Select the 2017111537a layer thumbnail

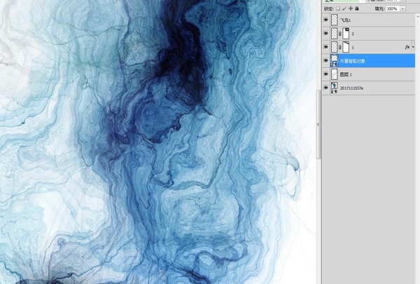coord(335,88)
